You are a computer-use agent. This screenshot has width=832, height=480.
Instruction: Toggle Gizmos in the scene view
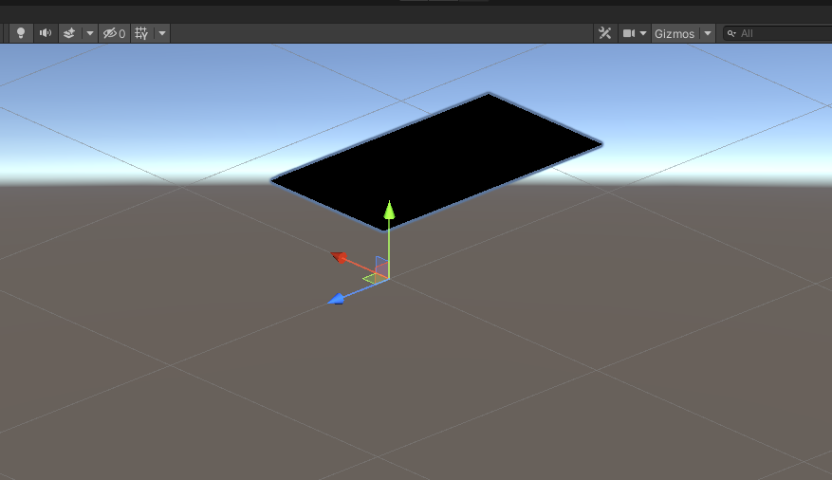[675, 33]
